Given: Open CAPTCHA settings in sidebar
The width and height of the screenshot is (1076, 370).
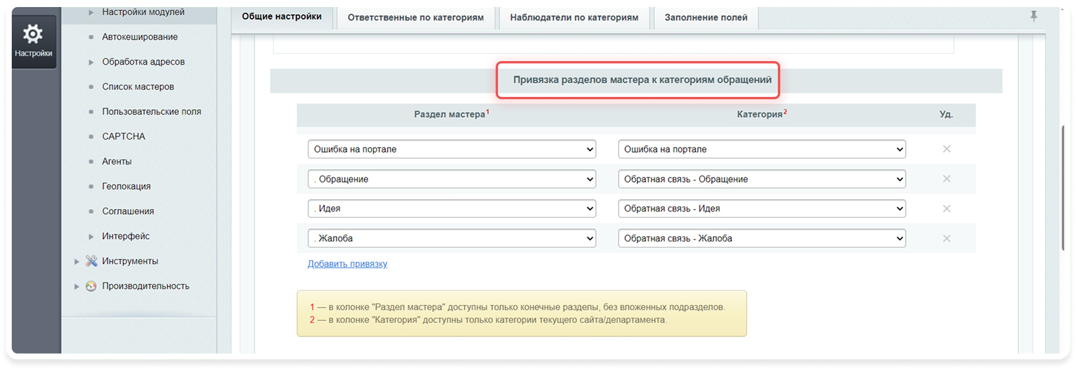Looking at the screenshot, I should pyautogui.click(x=123, y=136).
